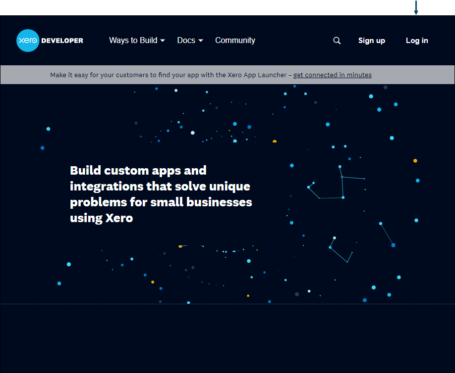Image resolution: width=455 pixels, height=373 pixels.
Task: Click the 'Build custom apps and integrations' headline
Action: click(161, 194)
